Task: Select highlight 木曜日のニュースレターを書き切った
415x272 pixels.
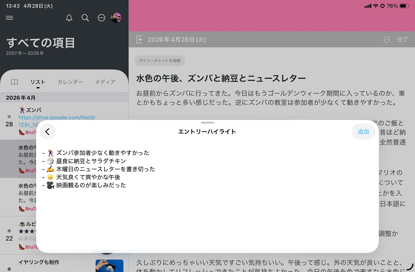Action: (105, 169)
